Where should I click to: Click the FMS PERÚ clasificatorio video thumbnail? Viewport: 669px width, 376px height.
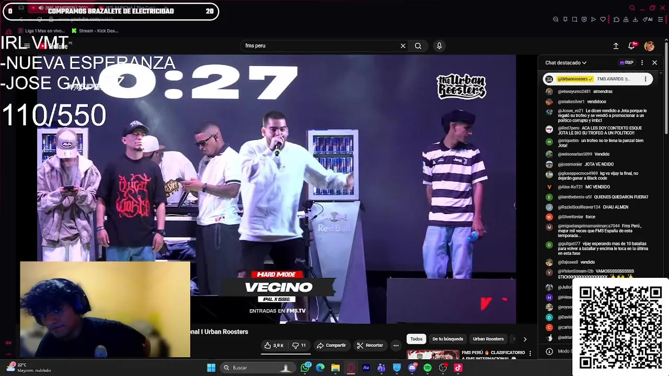click(x=433, y=355)
